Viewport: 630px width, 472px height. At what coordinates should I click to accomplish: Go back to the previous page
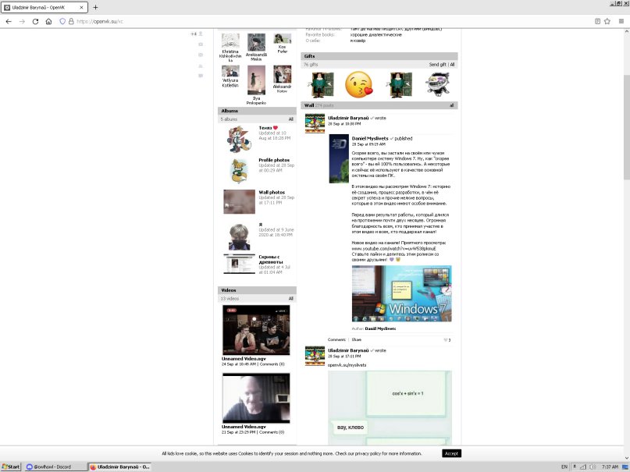[x=9, y=21]
